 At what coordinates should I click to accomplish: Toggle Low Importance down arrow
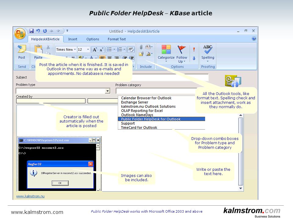(194, 58)
